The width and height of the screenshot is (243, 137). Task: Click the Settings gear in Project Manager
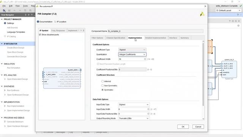click(x=5, y=23)
